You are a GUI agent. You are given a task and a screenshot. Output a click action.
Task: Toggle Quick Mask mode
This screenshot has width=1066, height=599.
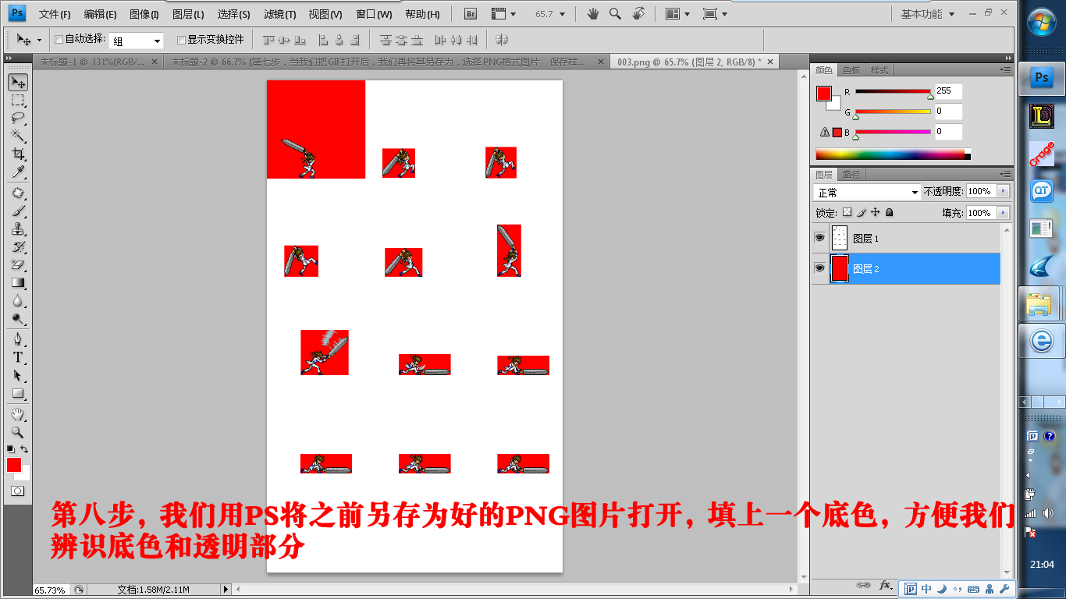click(x=17, y=491)
